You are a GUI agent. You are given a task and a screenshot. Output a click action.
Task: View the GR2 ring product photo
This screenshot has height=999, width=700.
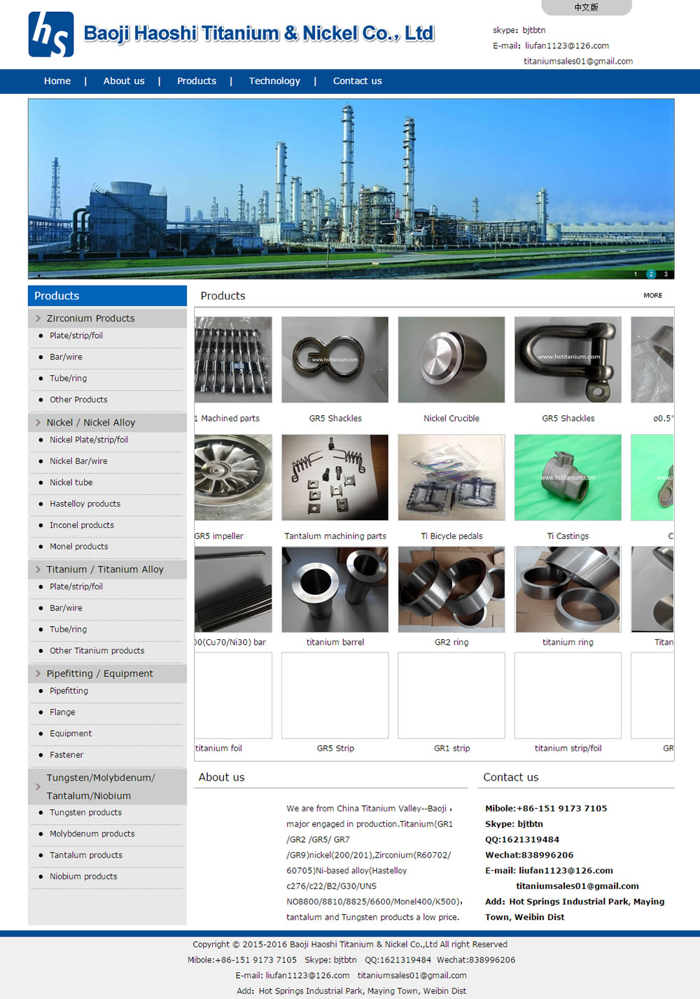(451, 589)
